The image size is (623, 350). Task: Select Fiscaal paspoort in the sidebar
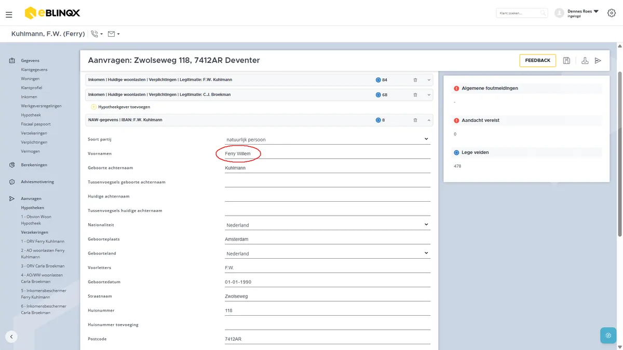36,124
